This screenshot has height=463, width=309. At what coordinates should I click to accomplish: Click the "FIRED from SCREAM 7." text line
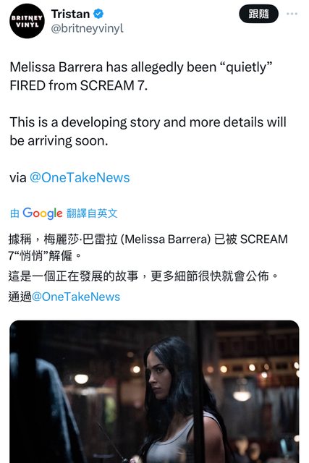79,85
